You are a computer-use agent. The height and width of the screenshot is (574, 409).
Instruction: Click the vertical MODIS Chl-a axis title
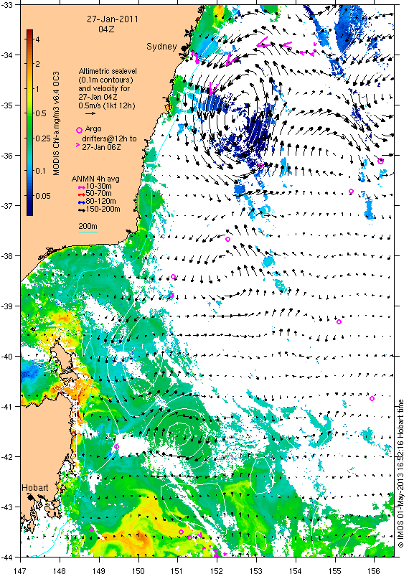[57, 123]
